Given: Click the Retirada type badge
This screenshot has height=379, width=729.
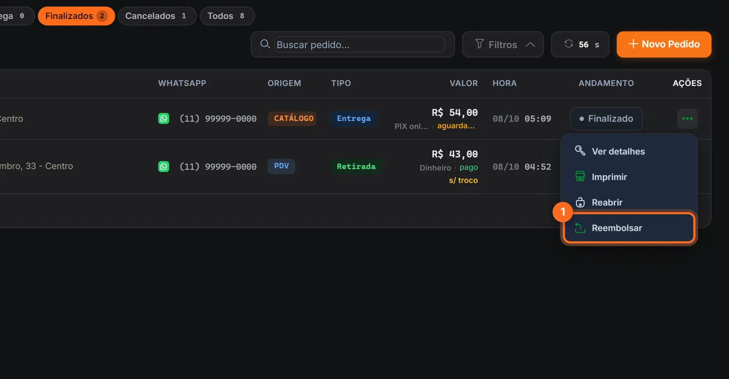Looking at the screenshot, I should (356, 166).
